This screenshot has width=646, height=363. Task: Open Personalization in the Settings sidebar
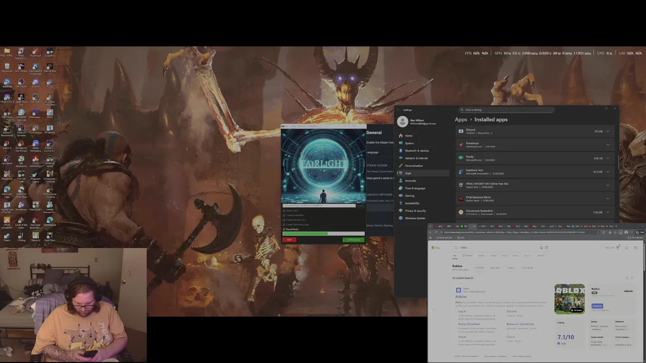423,166
